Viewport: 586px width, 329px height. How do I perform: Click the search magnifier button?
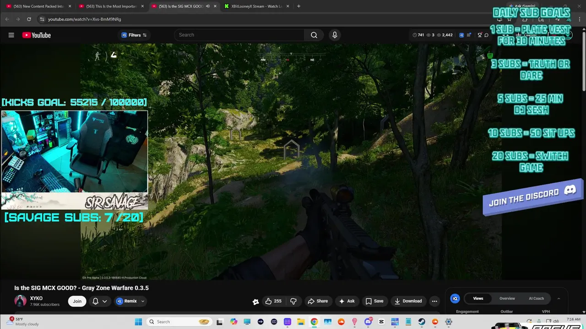point(314,35)
